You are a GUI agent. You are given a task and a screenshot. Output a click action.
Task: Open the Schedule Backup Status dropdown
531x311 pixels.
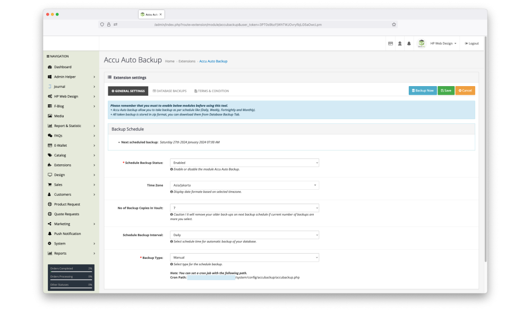pyautogui.click(x=244, y=163)
